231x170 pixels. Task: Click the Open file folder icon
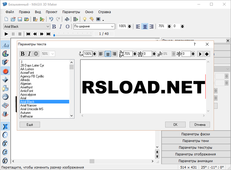pyautogui.click(x=13, y=19)
